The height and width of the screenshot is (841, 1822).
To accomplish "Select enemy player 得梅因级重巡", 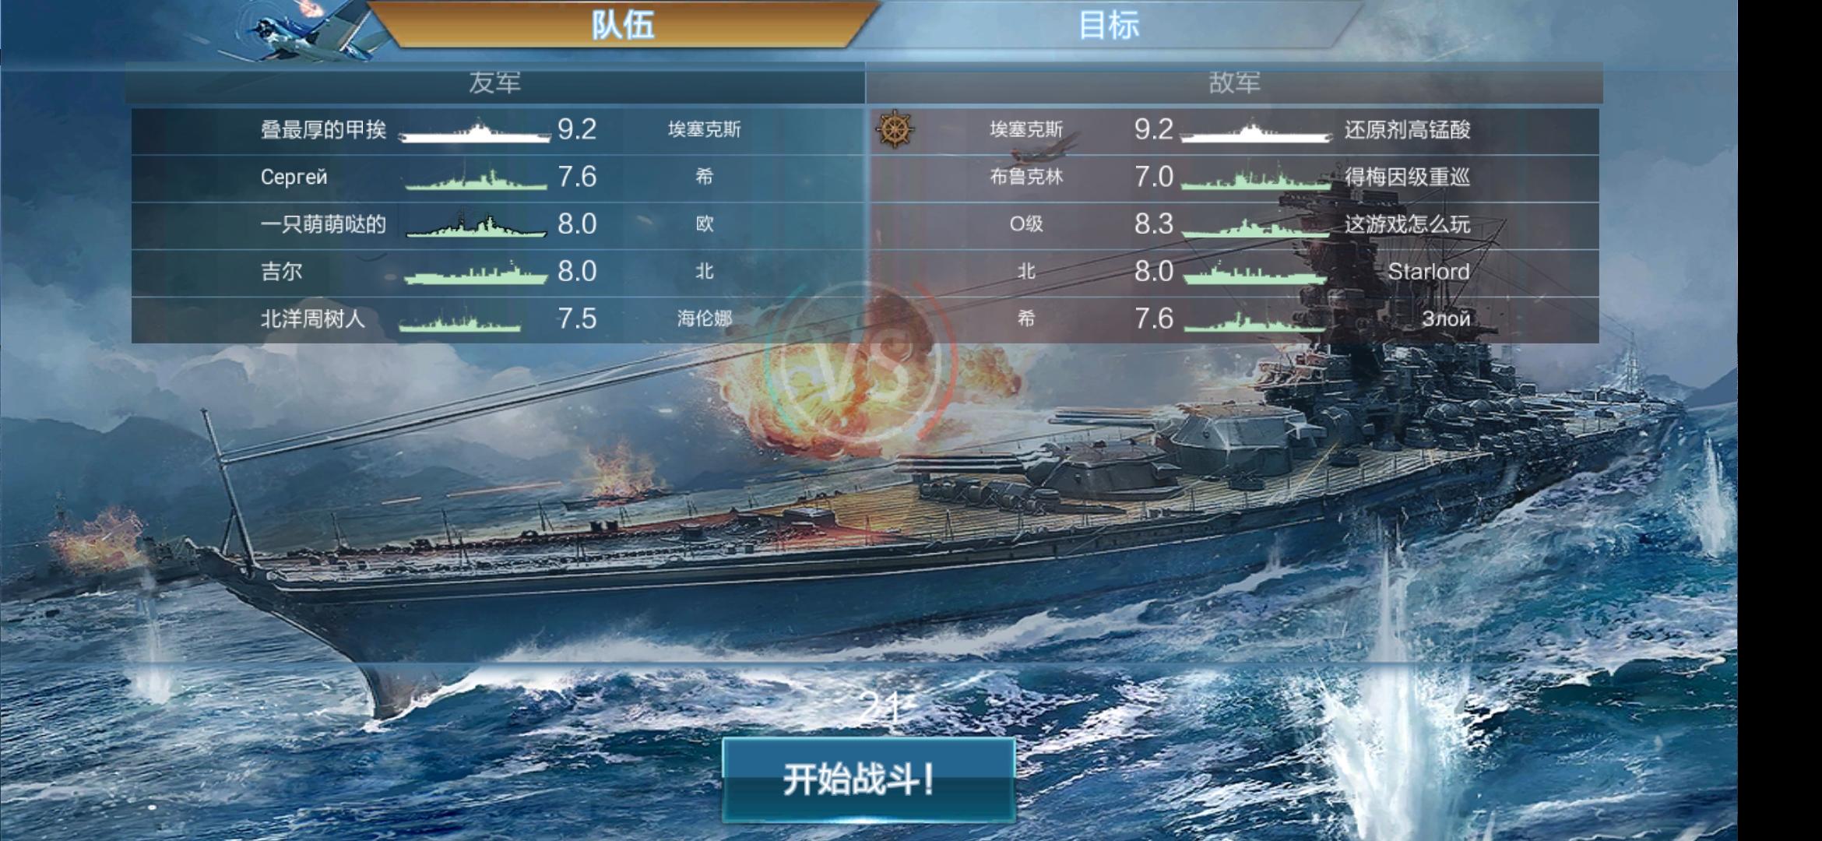I will click(x=1407, y=177).
